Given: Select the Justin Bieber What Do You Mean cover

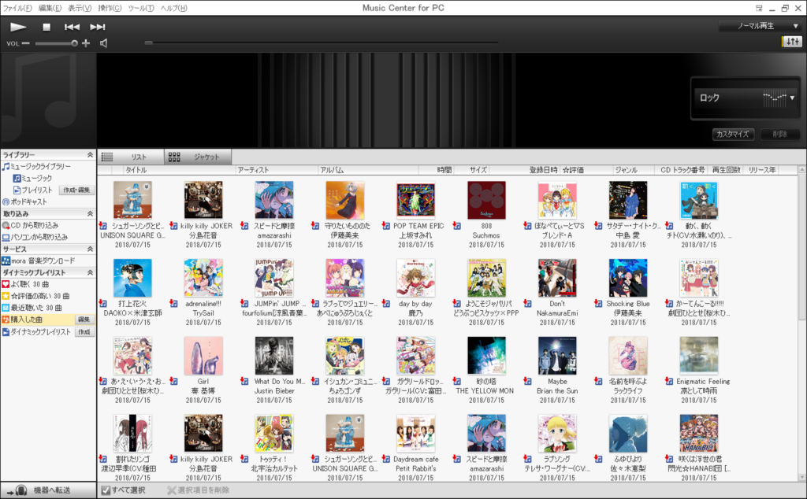Looking at the screenshot, I should pos(274,356).
